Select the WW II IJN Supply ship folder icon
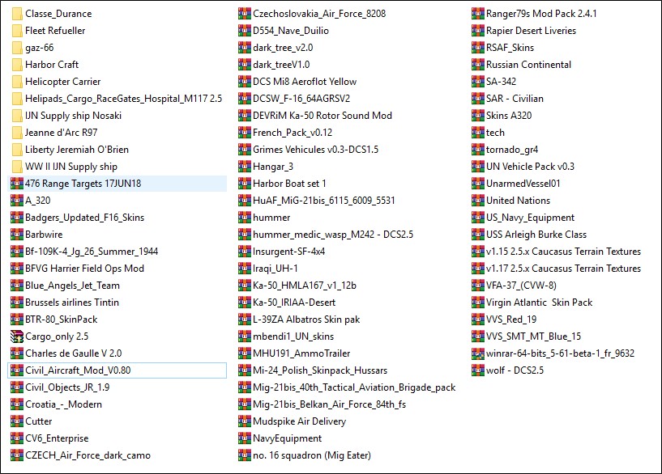The width and height of the screenshot is (662, 474). 17,167
